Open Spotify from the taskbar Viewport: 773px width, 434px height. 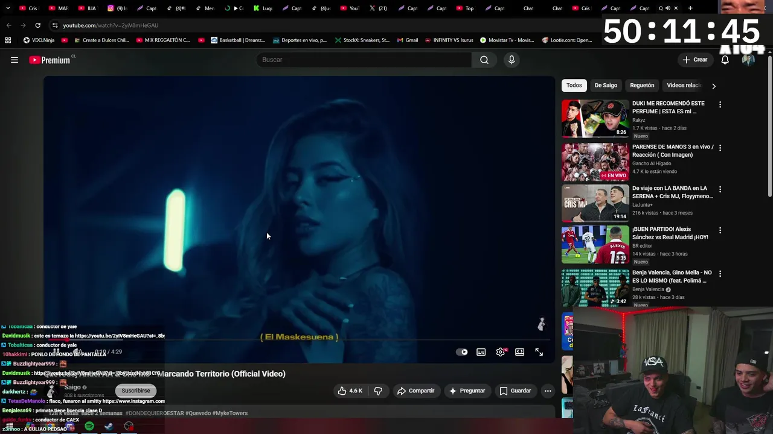tap(89, 426)
